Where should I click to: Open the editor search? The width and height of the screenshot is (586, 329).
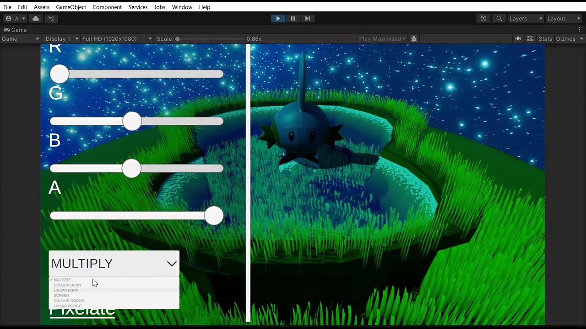click(499, 18)
